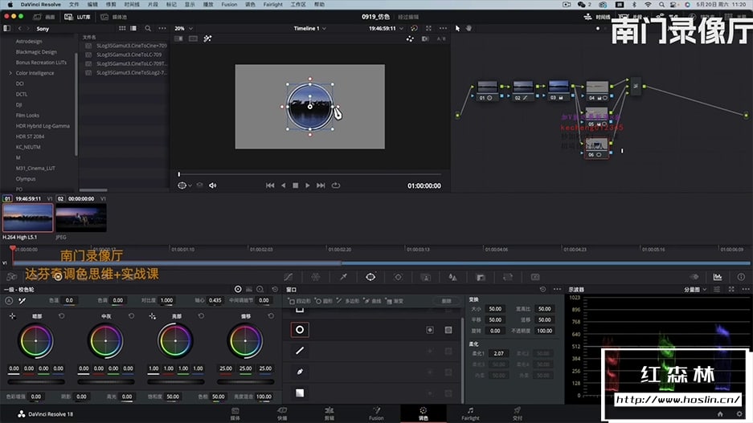The height and width of the screenshot is (423, 753).
Task: Toggle the circle window invert mask button
Action: [x=430, y=329]
